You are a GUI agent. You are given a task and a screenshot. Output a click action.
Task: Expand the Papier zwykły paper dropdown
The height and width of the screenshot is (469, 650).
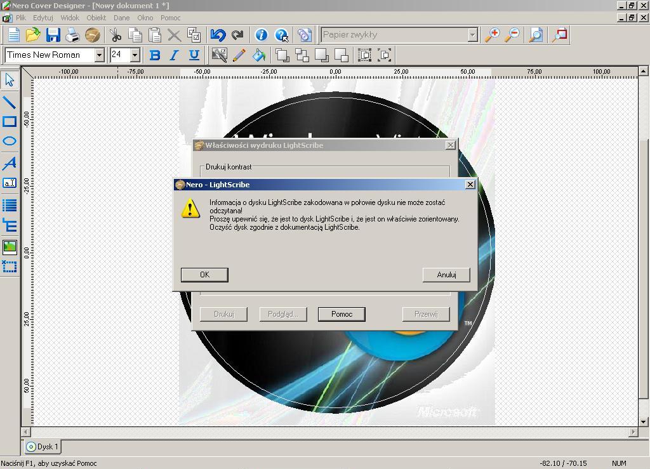(x=472, y=35)
